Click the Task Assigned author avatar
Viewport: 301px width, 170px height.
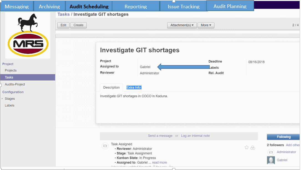click(105, 146)
